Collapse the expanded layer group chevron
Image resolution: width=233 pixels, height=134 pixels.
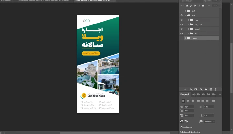[x=185, y=15]
